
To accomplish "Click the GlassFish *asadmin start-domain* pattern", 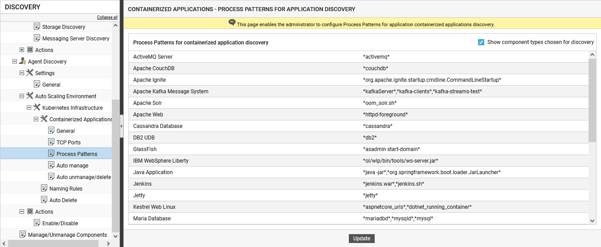I will tap(392, 149).
